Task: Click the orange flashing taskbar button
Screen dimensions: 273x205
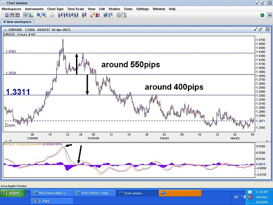Action: coord(180,193)
